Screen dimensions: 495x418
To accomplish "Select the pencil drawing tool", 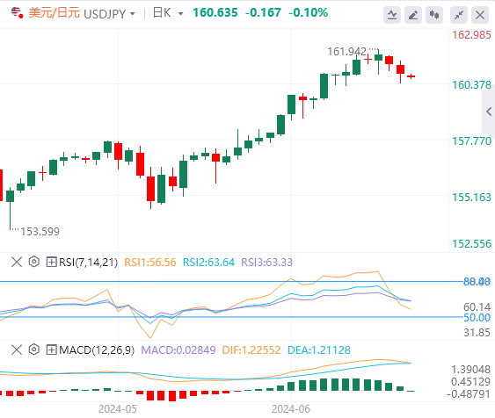I will (413, 15).
